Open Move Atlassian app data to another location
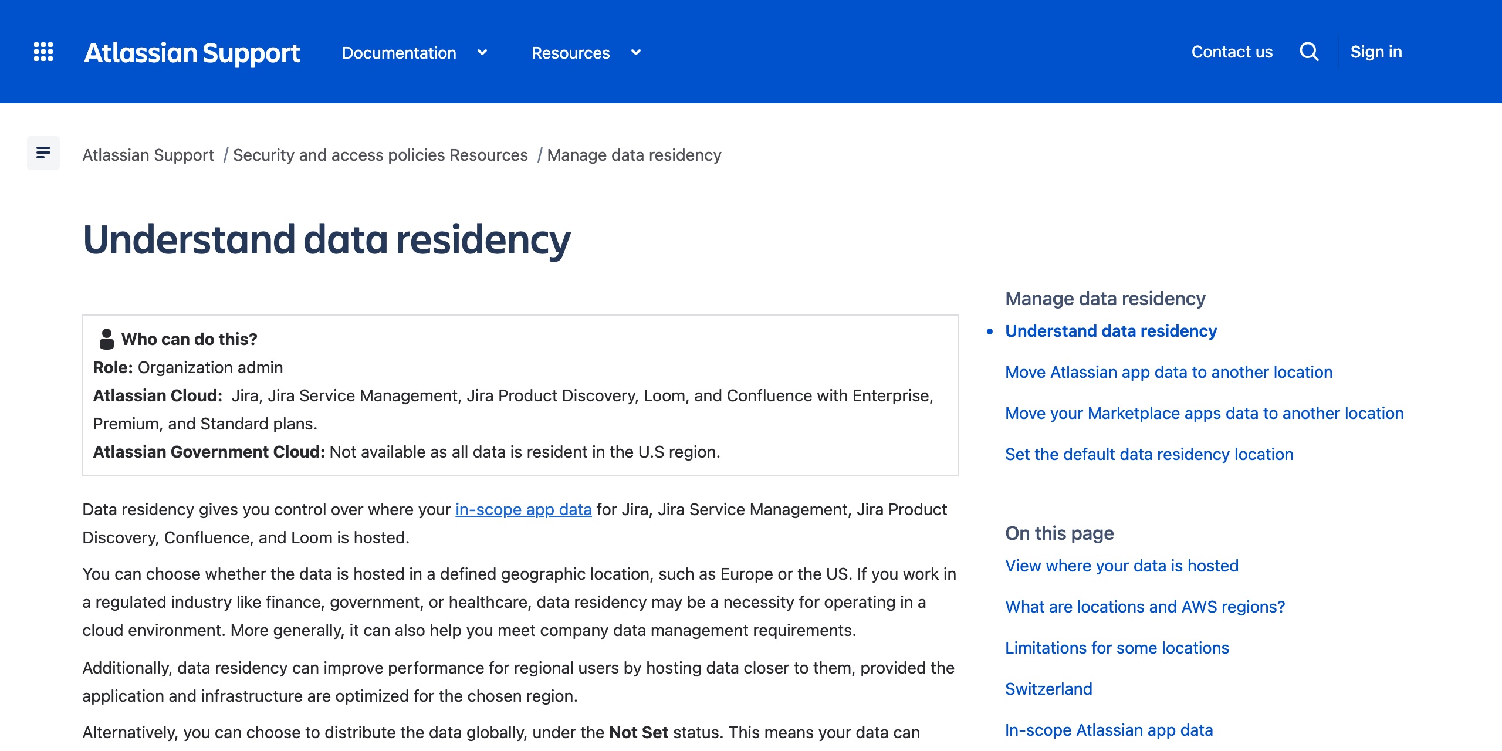The width and height of the screenshot is (1502, 751). click(x=1169, y=372)
